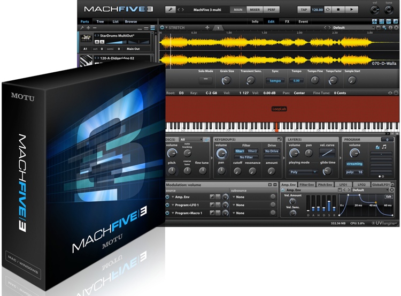Add a new part with plus icon
This screenshot has width=401, height=296.
tap(88, 28)
